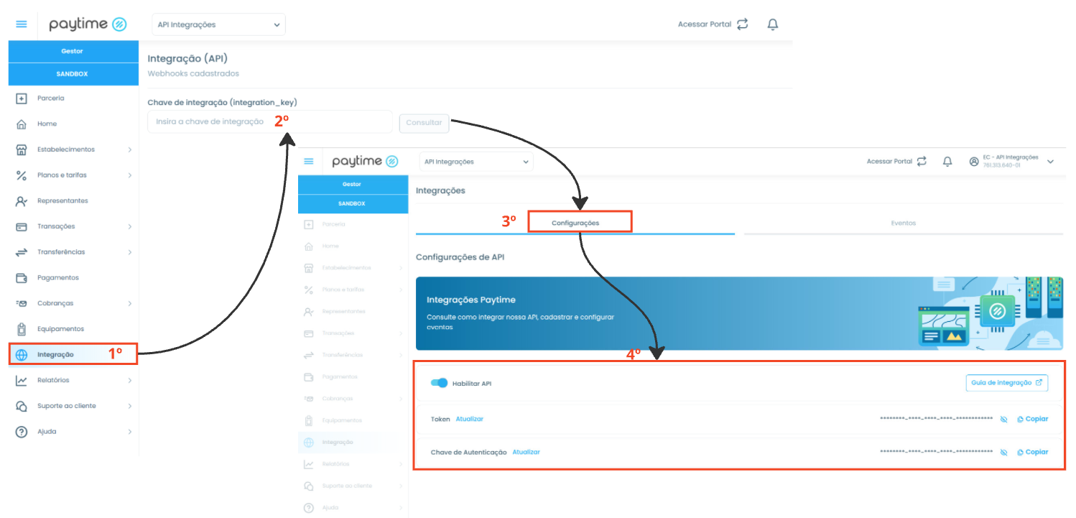1076x518 pixels.
Task: Click the masked value in the Token row
Action: [936, 419]
